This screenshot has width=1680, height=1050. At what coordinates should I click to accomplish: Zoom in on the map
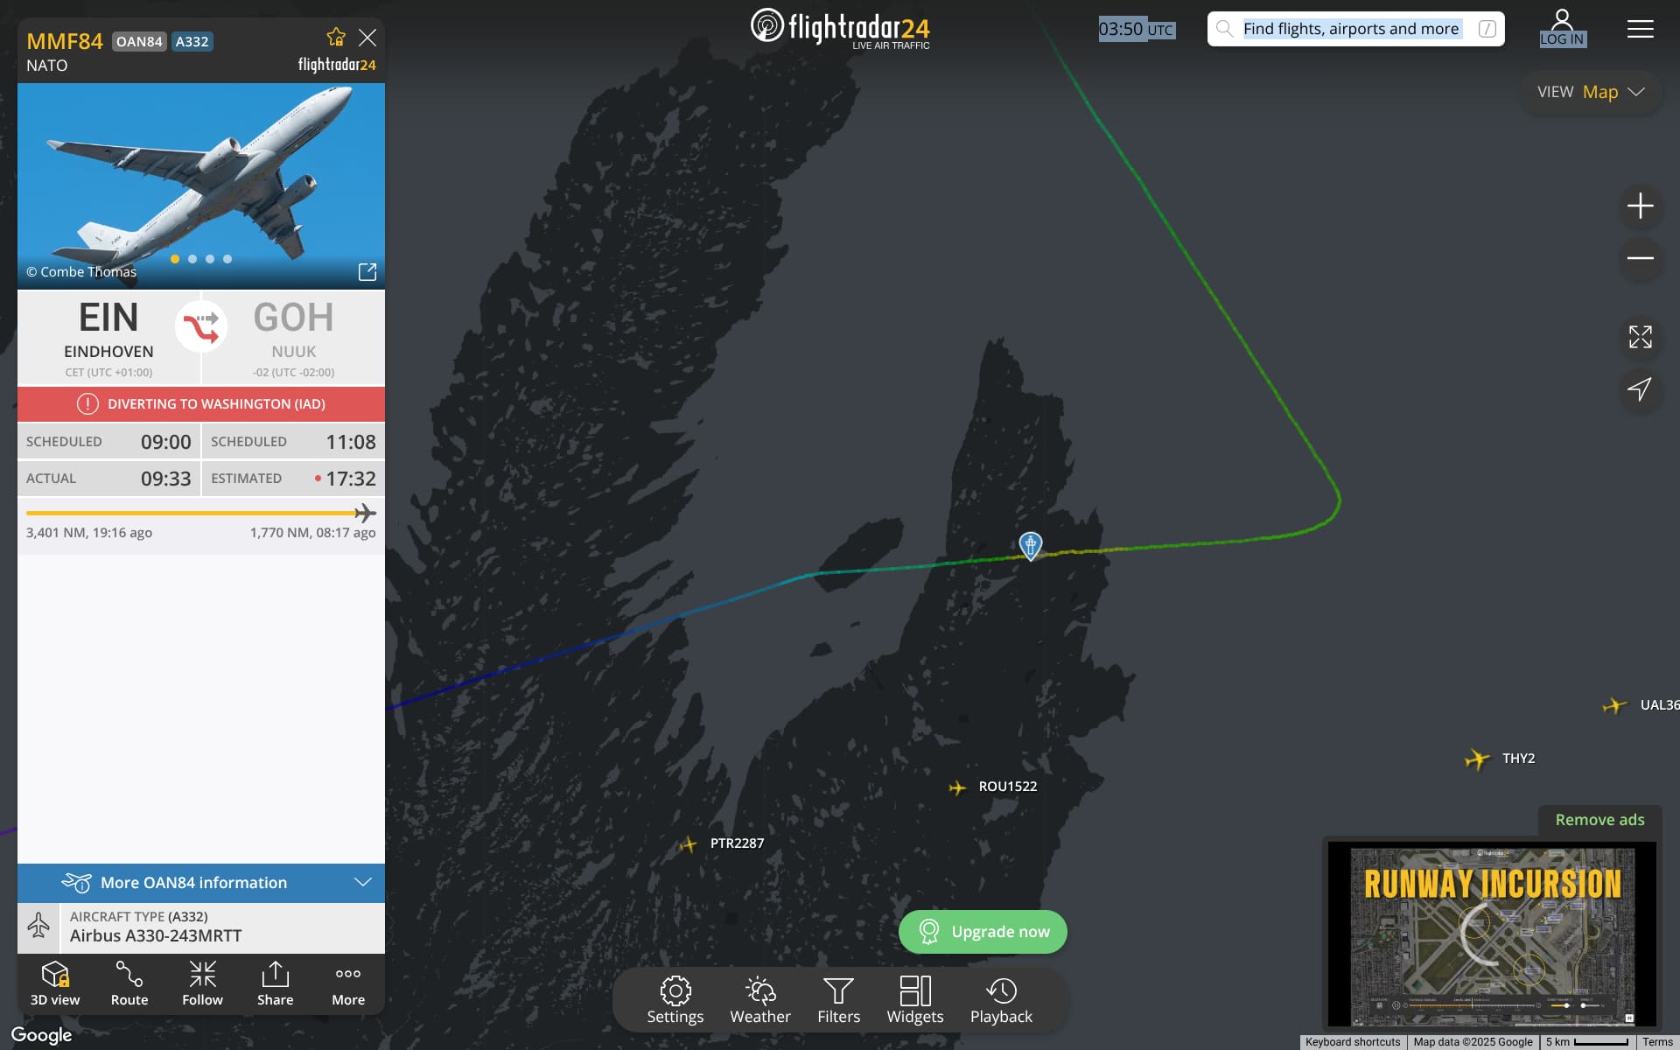(x=1640, y=206)
